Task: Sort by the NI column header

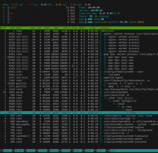Action: pyautogui.click(x=39, y=28)
